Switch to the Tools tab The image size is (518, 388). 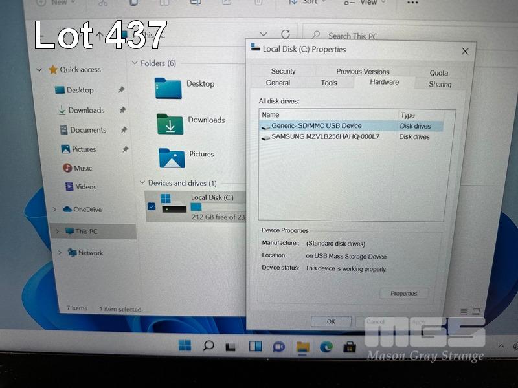[x=329, y=83]
